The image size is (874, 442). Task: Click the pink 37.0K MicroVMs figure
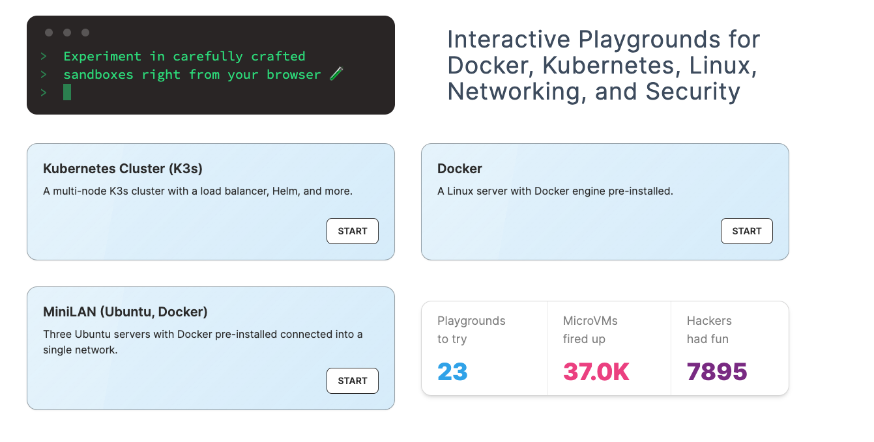point(596,372)
